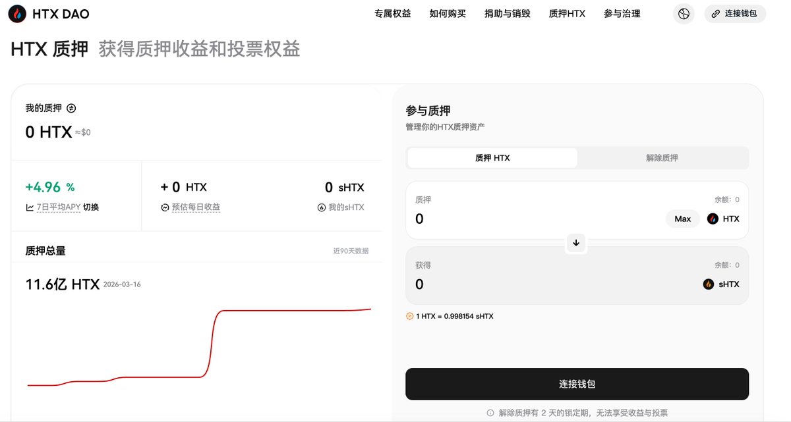Click the 质押总量 heading

point(45,251)
